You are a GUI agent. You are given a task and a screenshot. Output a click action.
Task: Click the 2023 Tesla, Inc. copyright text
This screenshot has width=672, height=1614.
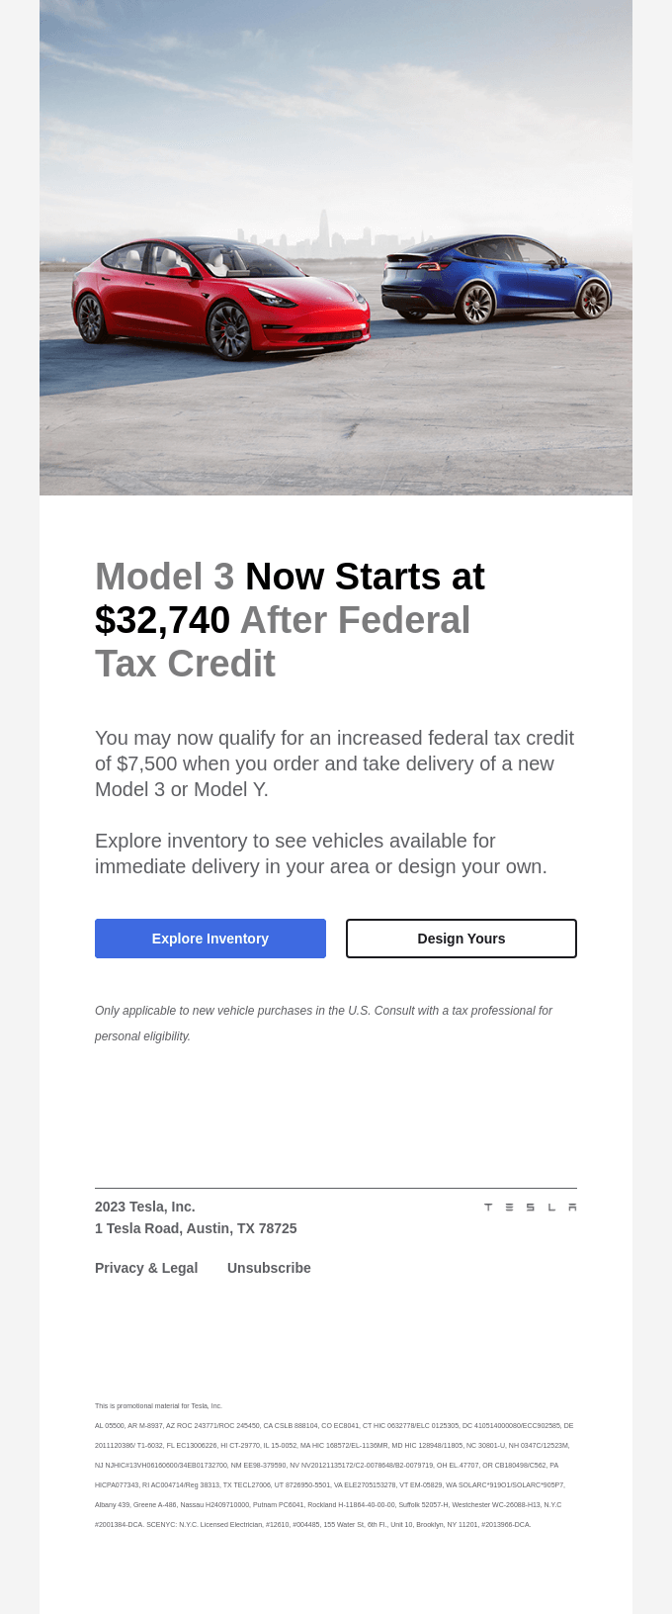pyautogui.click(x=144, y=1207)
